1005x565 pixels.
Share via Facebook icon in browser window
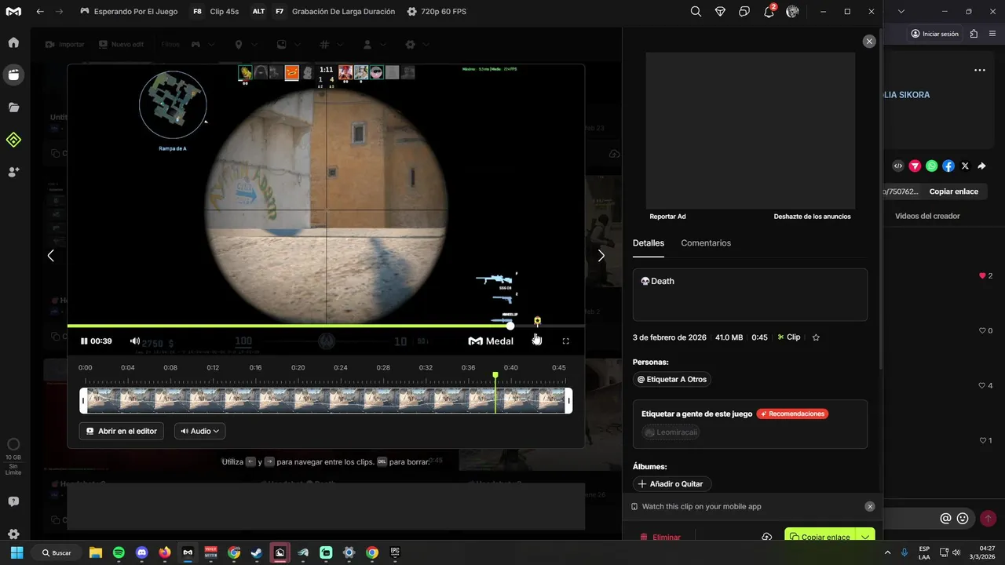click(x=948, y=166)
